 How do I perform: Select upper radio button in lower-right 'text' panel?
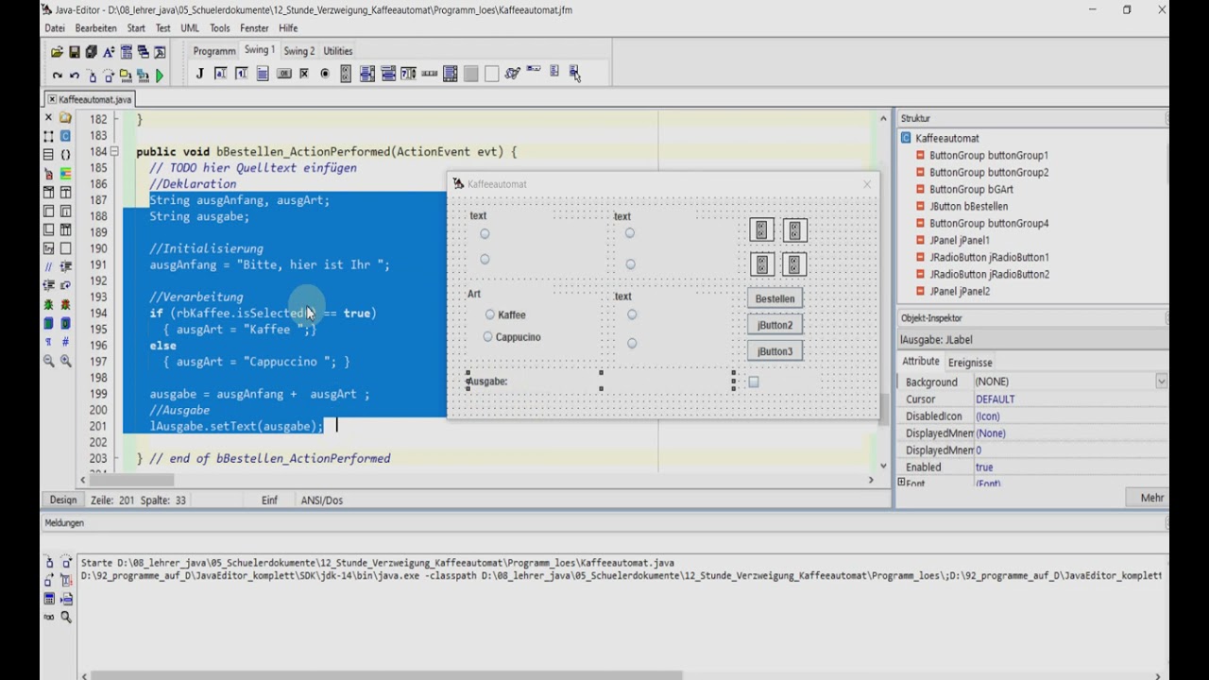point(632,314)
